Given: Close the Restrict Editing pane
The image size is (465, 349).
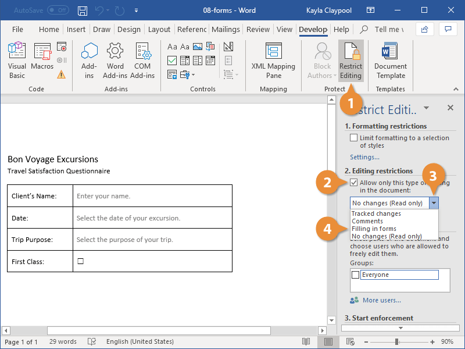Looking at the screenshot, I should point(450,108).
